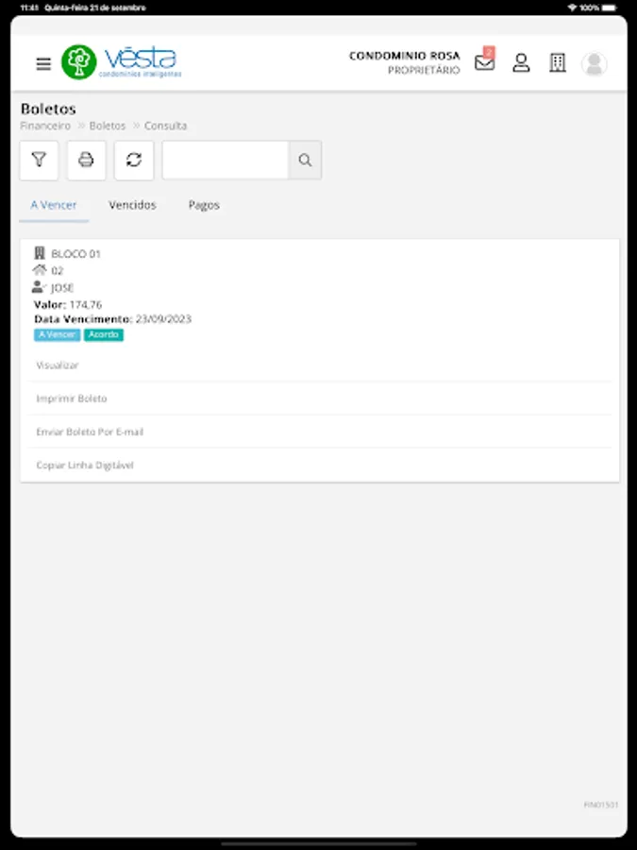Viewport: 637px width, 850px height.
Task: Go to Boletos breadcrumb link
Action: click(x=108, y=126)
